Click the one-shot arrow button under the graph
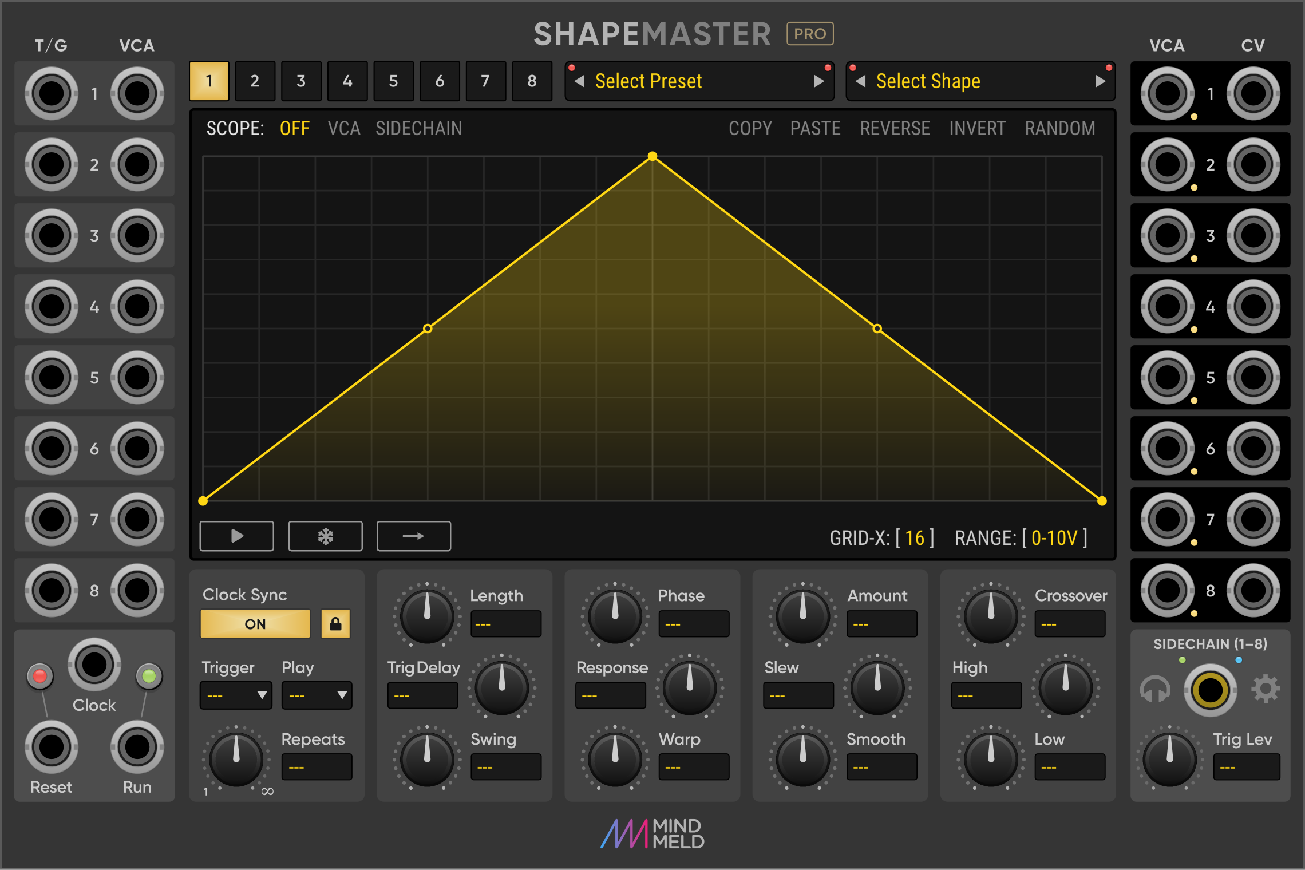 413,536
